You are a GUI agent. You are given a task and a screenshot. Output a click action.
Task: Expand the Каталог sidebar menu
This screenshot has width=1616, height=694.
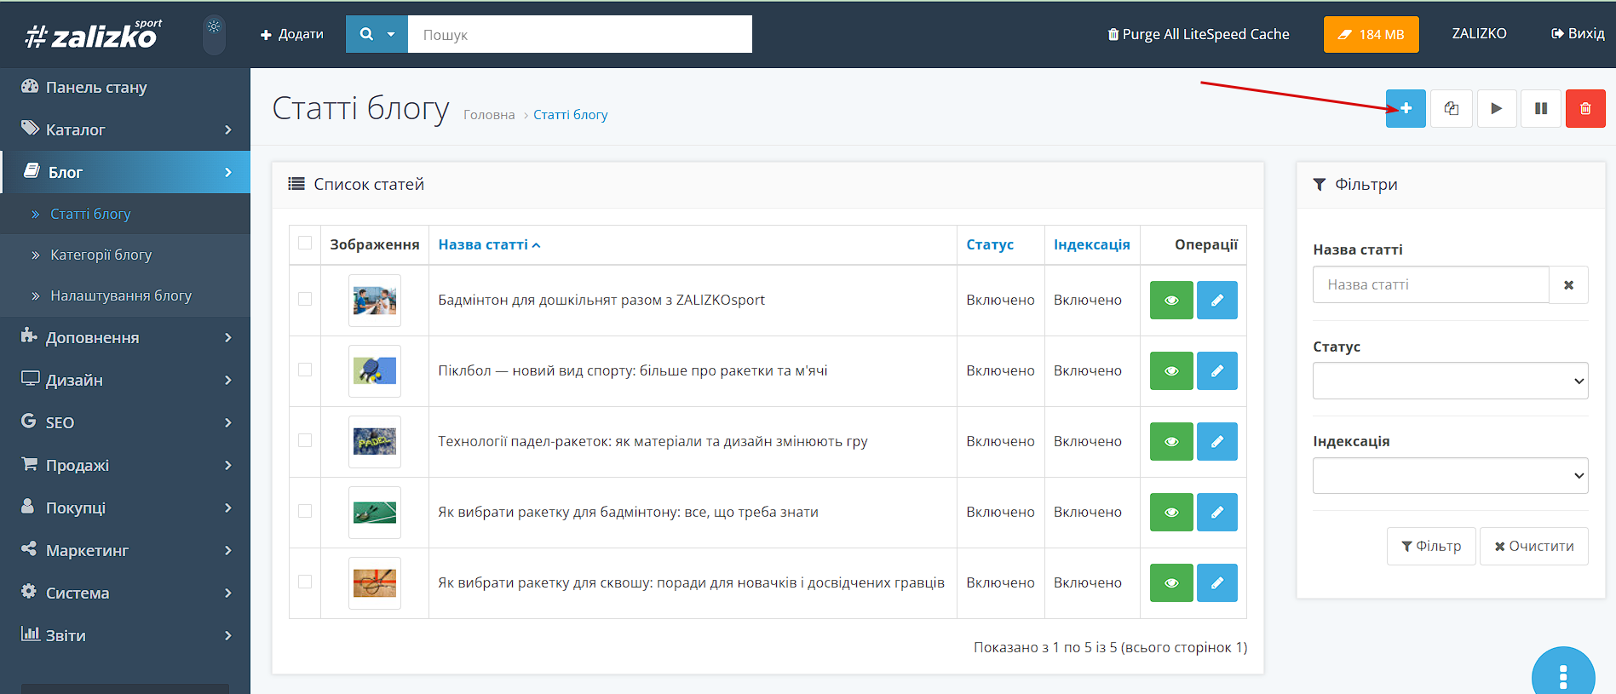point(125,129)
